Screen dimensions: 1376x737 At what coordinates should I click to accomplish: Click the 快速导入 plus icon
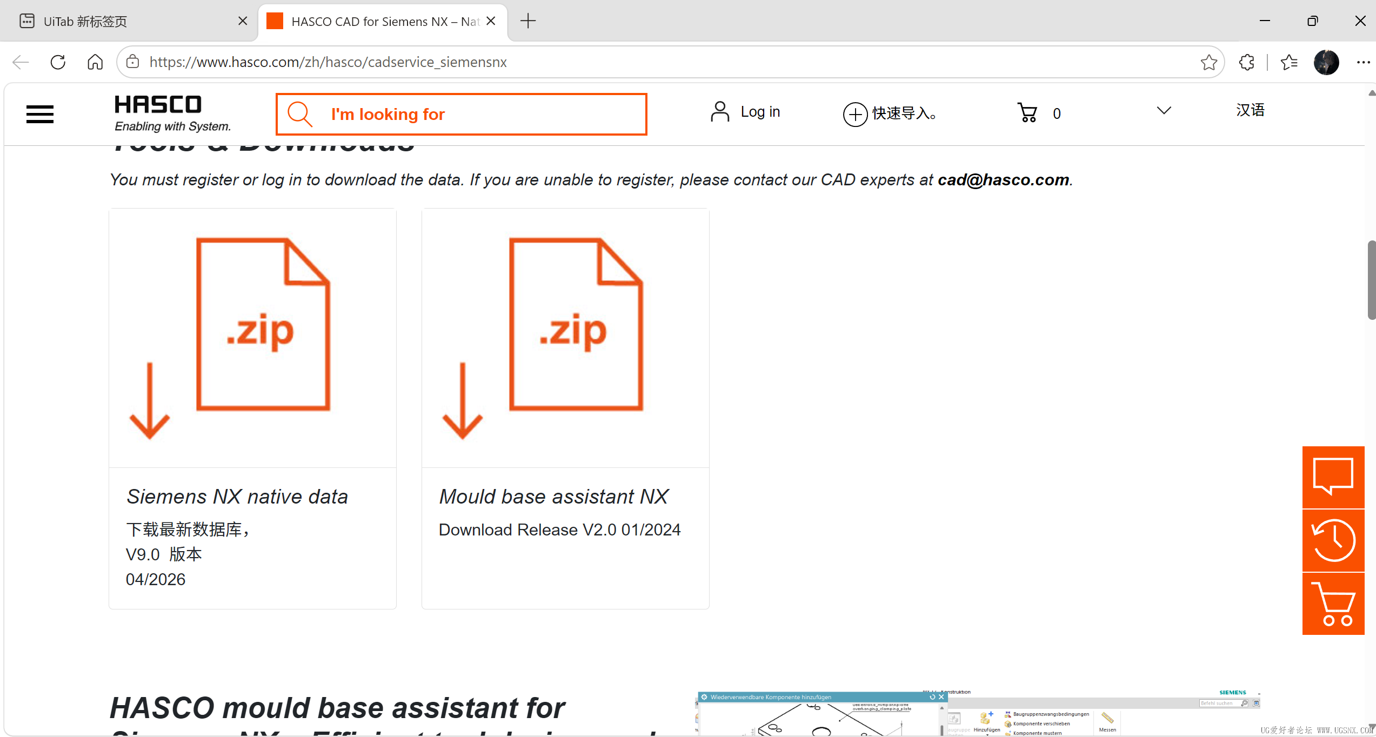pos(855,114)
